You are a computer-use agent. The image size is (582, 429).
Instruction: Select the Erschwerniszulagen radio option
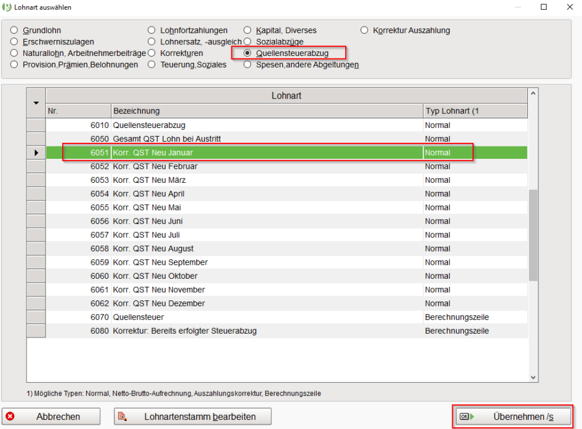coord(14,42)
